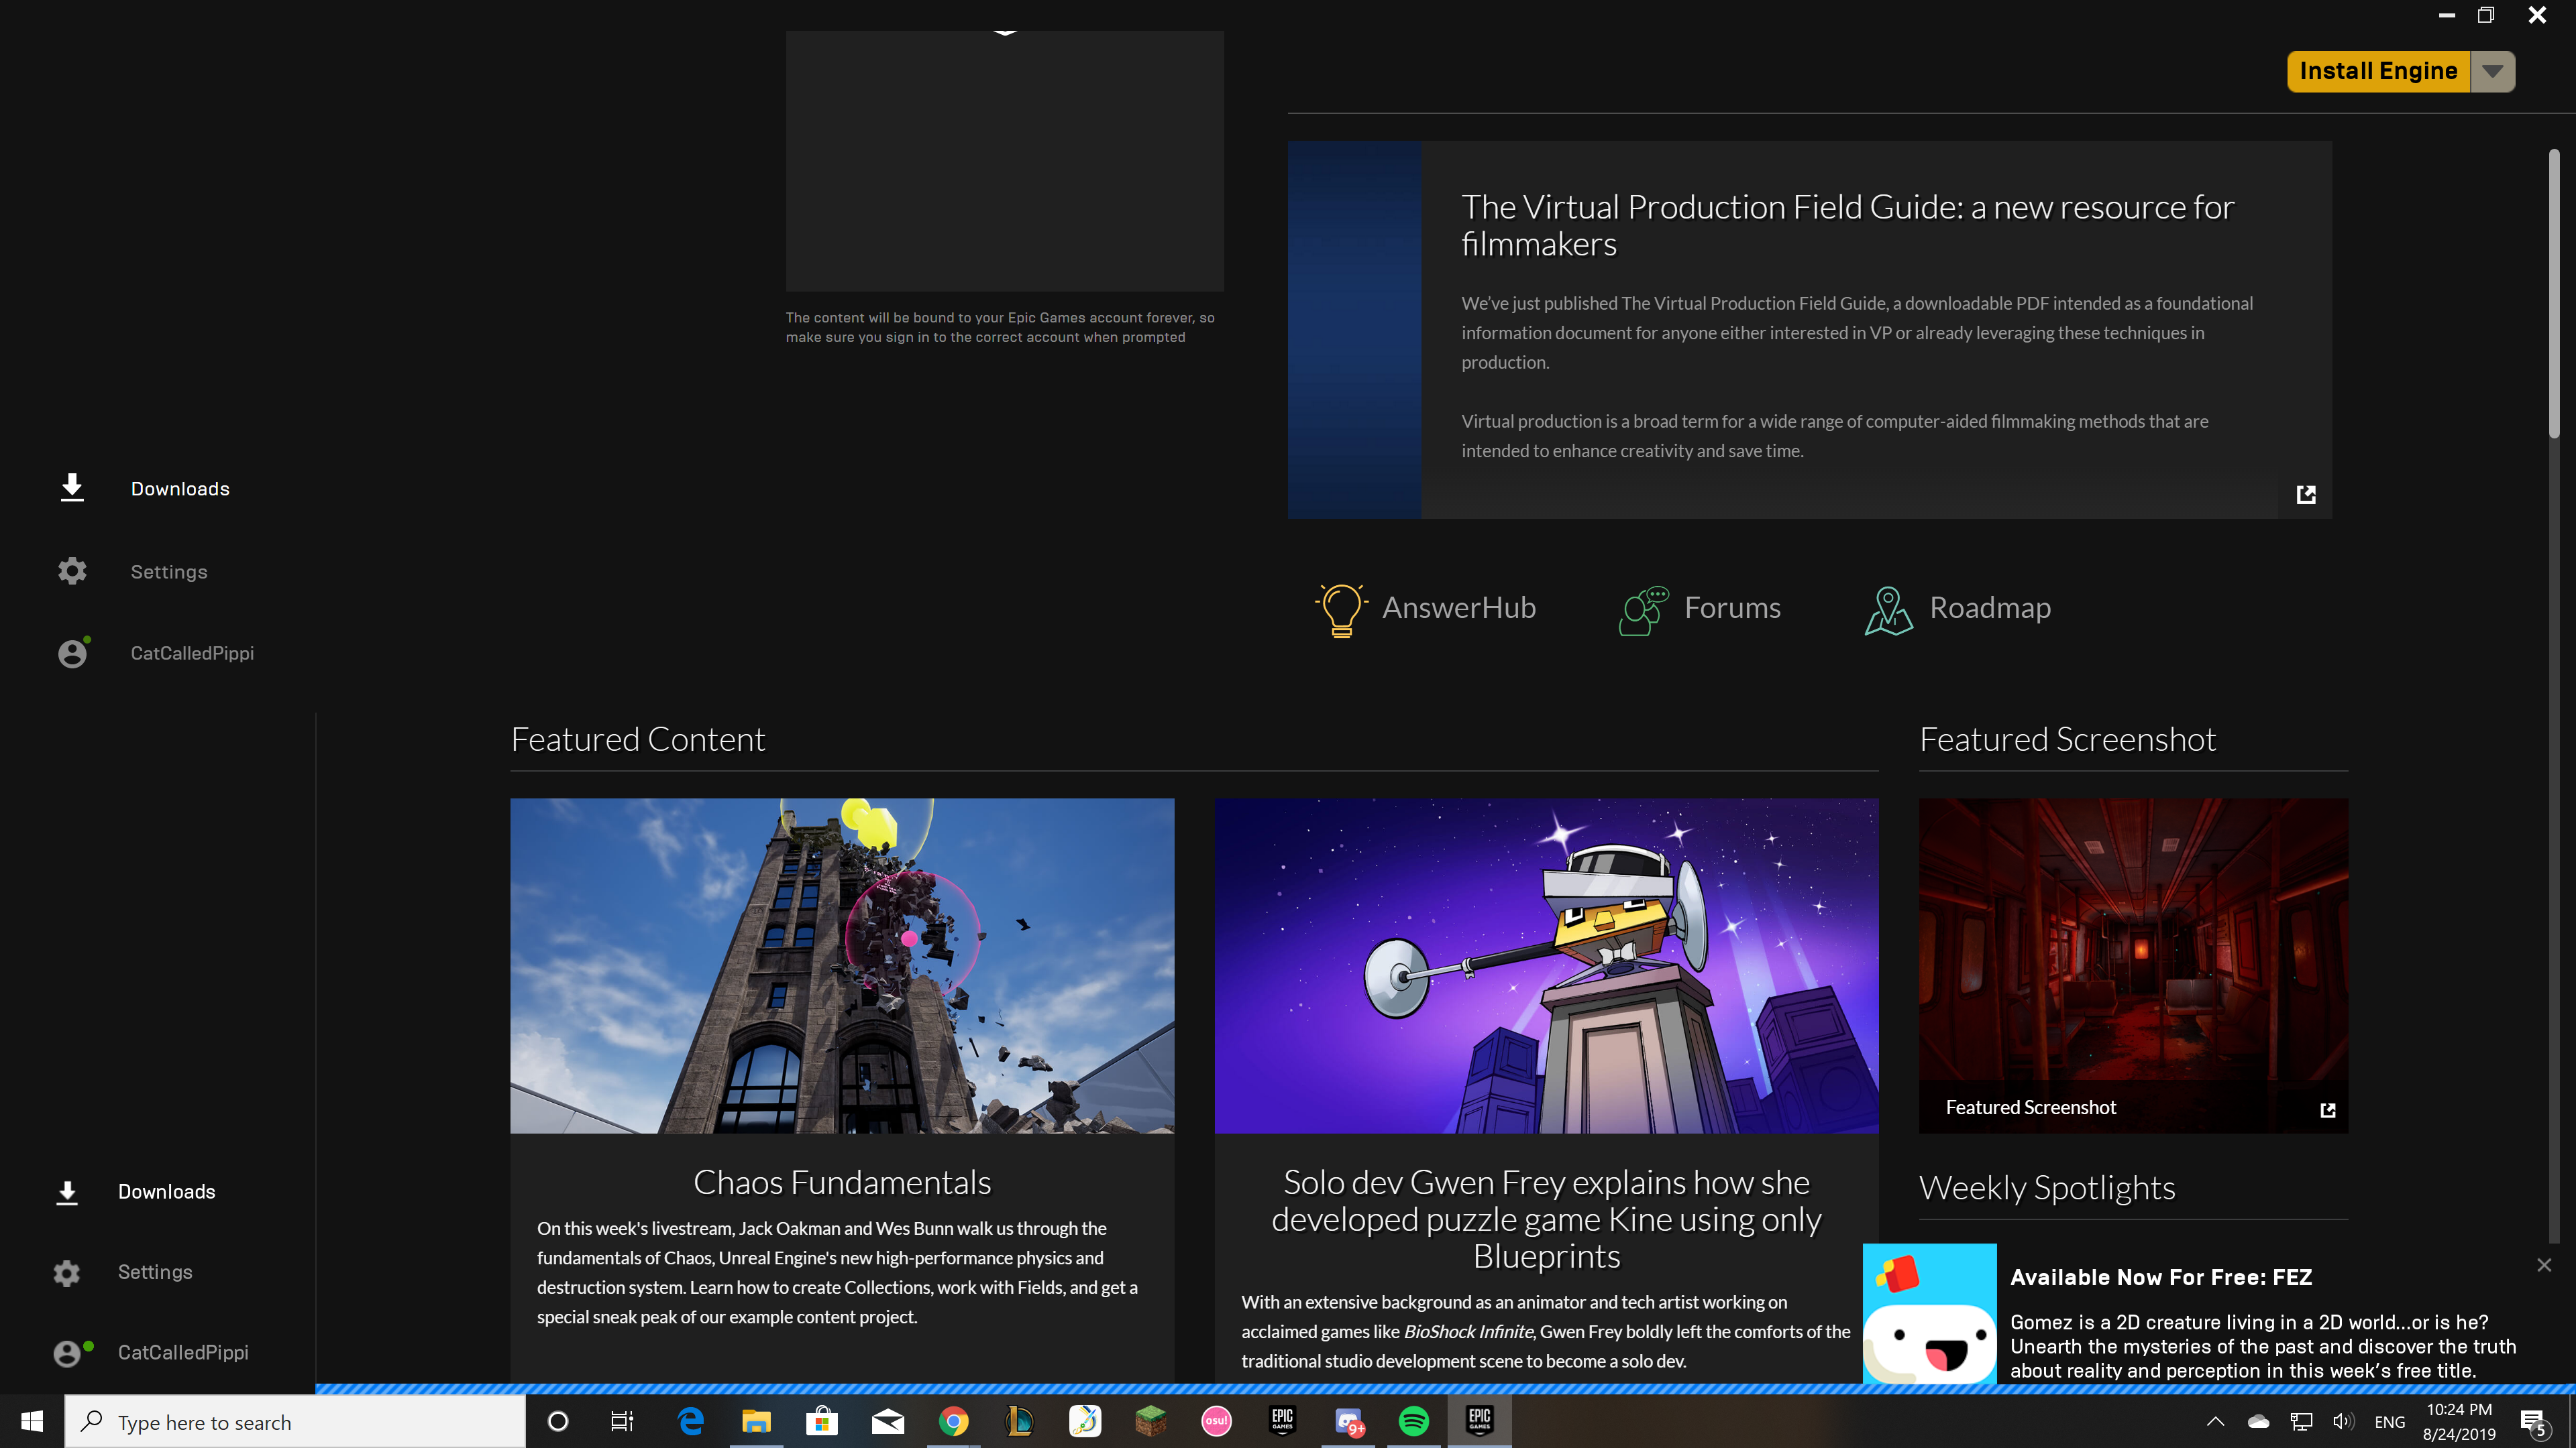Click the upper Downloads arrow icon in sidebar
Image resolution: width=2576 pixels, height=1448 pixels.
tap(72, 487)
